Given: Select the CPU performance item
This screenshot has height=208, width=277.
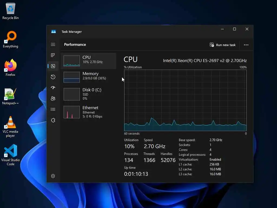Looking at the screenshot, I should coord(88,61).
